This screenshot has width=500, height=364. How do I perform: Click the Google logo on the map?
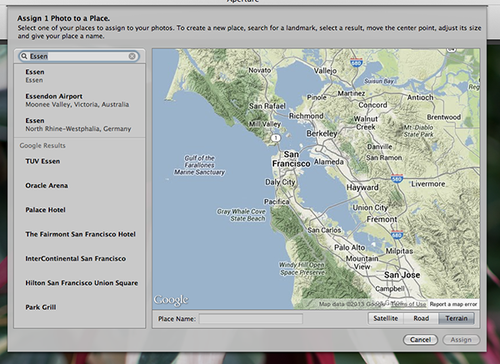(x=171, y=300)
